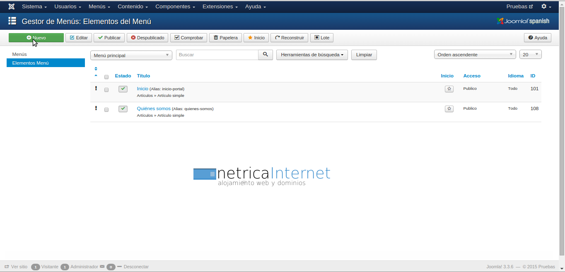Open the settings gear menu
Image resolution: width=565 pixels, height=272 pixels.
(546, 7)
